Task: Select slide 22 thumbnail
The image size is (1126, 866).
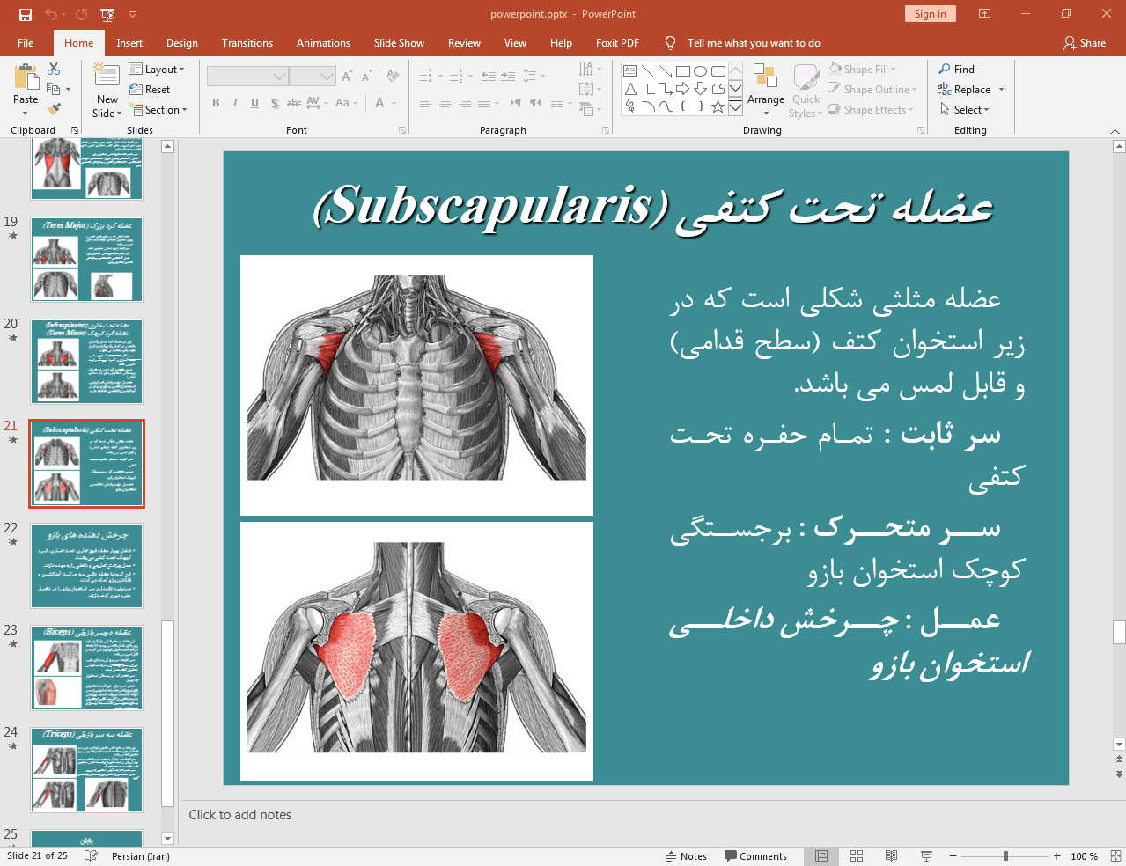Action: pos(87,566)
